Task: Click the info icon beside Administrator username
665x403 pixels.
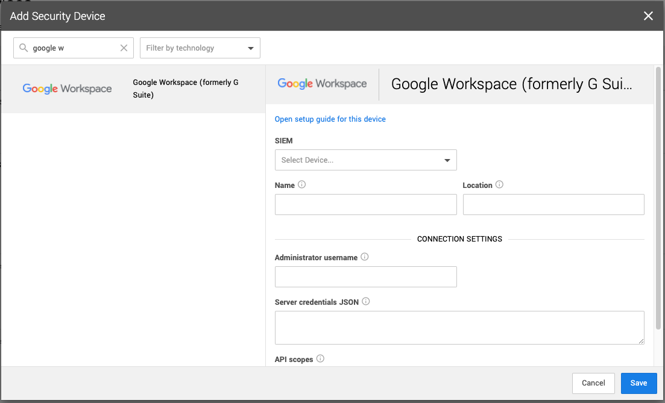Action: pos(364,257)
